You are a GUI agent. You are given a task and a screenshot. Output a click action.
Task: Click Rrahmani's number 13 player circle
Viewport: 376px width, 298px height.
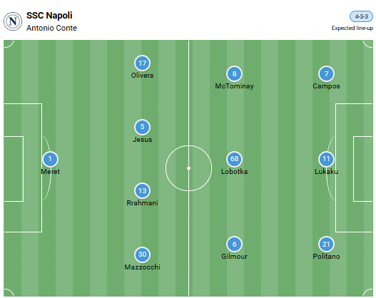tap(142, 190)
